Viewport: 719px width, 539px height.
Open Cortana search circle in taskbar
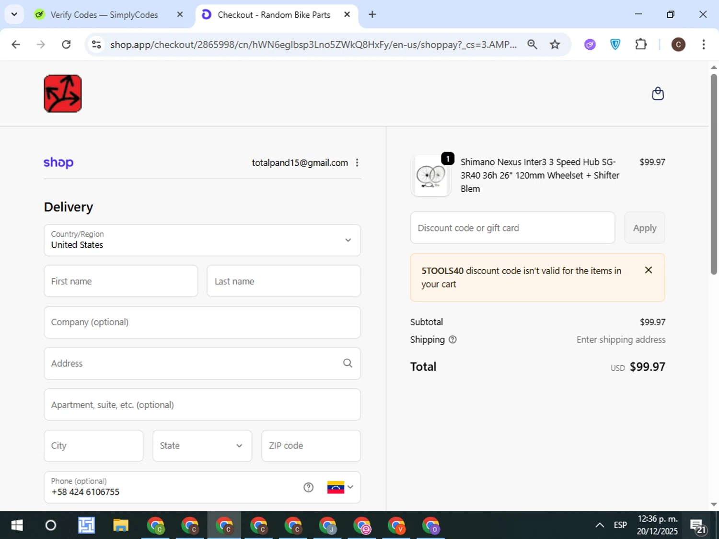click(50, 525)
